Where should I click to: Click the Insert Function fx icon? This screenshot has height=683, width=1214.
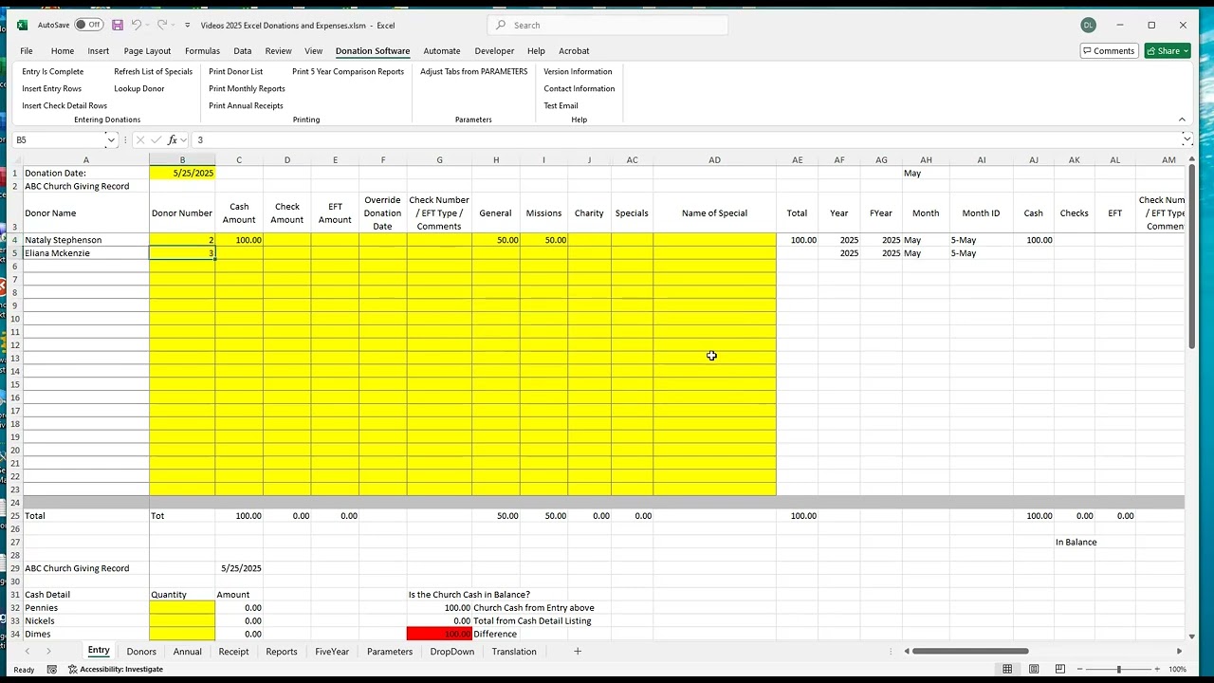(x=173, y=140)
